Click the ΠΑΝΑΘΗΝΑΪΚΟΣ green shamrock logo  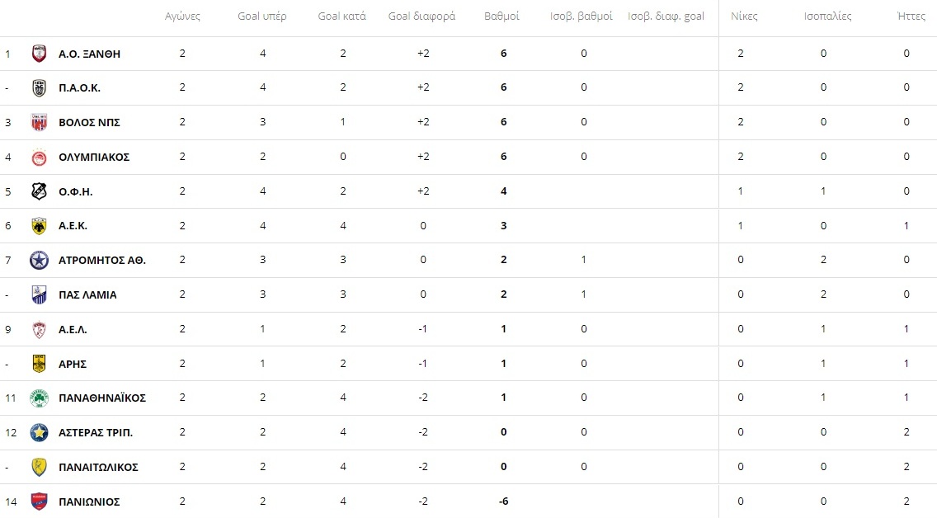39,398
